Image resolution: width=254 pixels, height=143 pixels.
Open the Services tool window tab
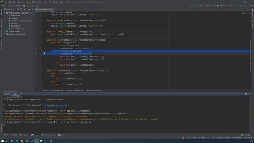pyautogui.click(x=62, y=135)
